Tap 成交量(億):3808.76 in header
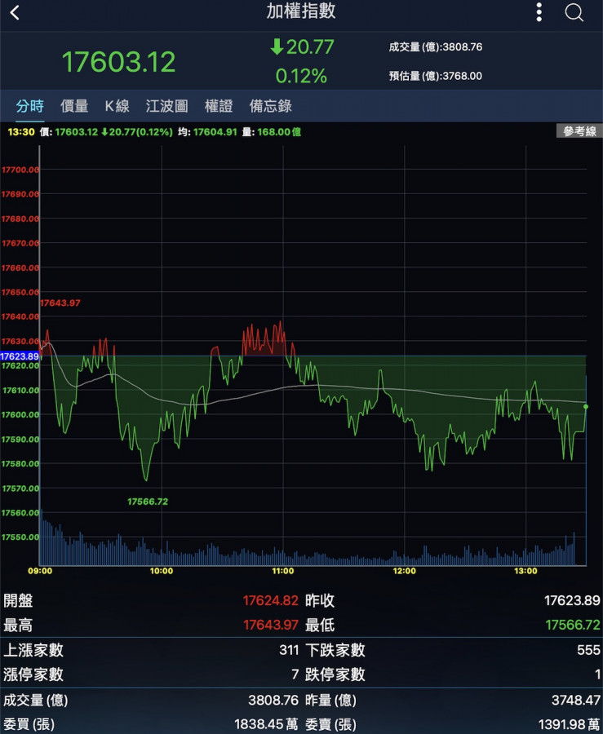 tap(436, 47)
